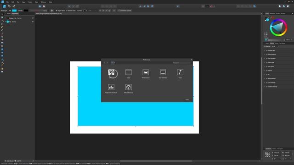Open Keyboard Shortcuts preferences icon
The height and width of the screenshot is (165, 294).
pos(111,87)
